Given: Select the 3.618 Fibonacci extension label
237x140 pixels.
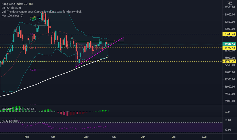Looking at the screenshot, I should (x=33, y=61).
